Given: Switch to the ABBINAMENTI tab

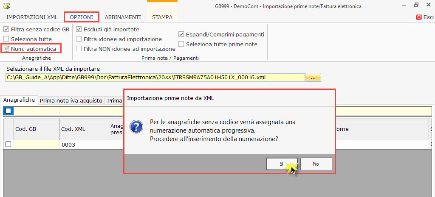Looking at the screenshot, I should point(123,17).
